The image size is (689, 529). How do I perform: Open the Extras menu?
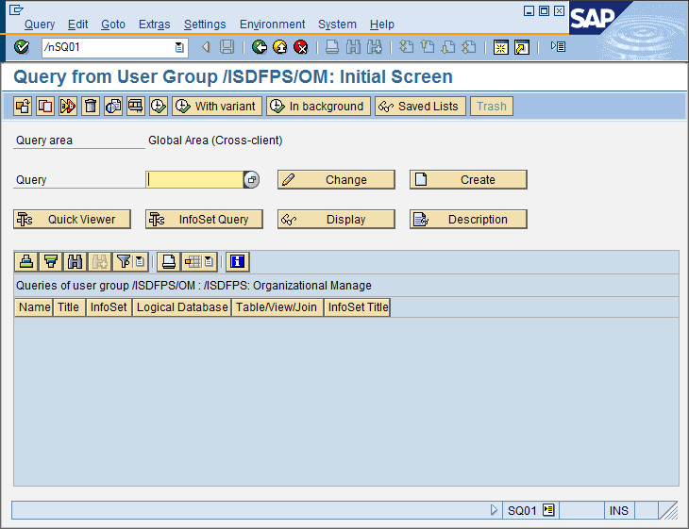coord(154,25)
